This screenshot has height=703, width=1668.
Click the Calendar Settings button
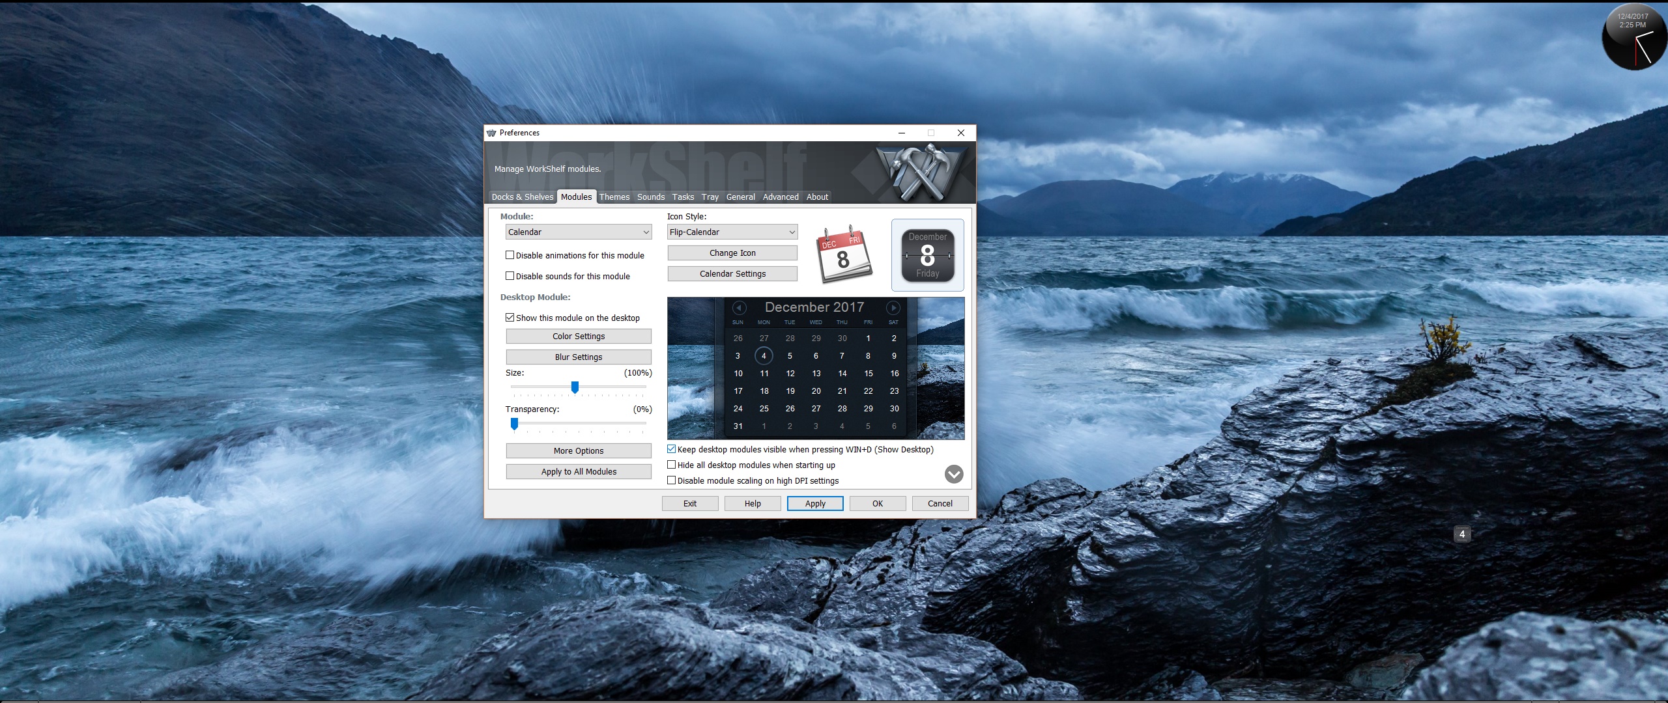732,273
